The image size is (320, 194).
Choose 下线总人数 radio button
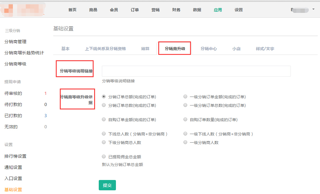(104, 134)
